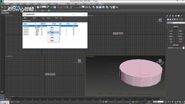Open Edit Named Selection Sets icon
The width and height of the screenshot is (185, 104).
click(x=71, y=7)
